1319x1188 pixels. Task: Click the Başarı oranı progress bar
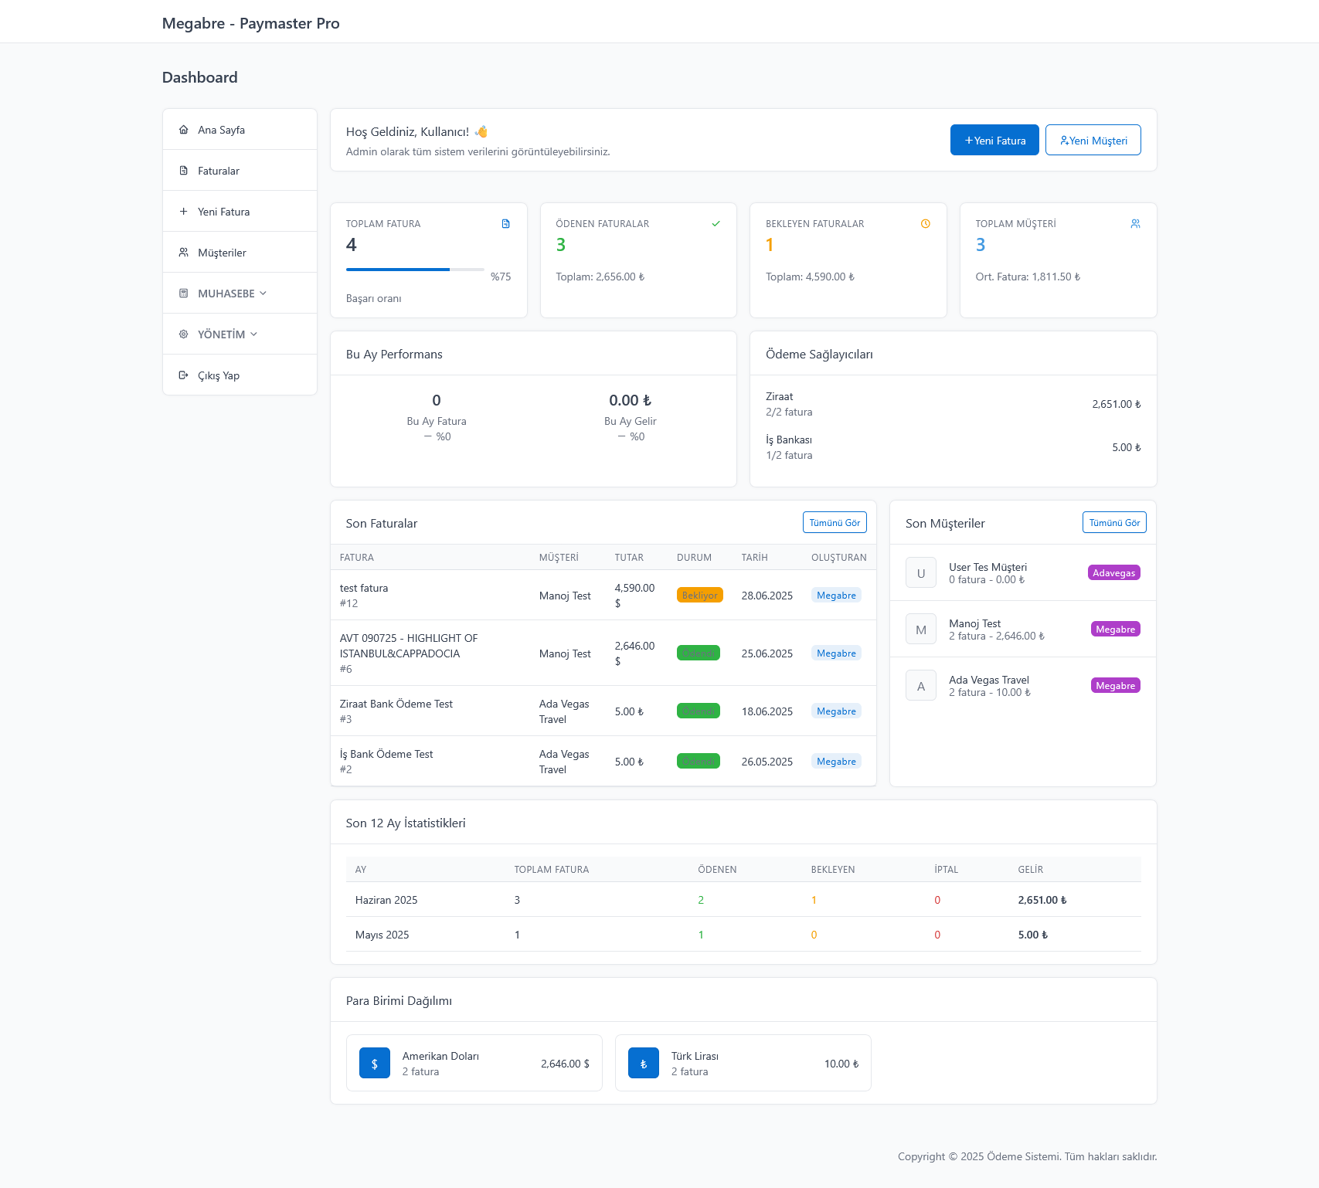(415, 270)
